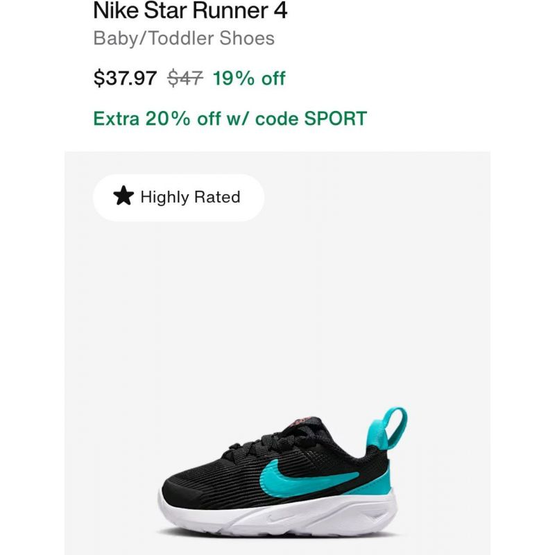Click the star icon in the Highly Rated badge
The height and width of the screenshot is (555, 555).
click(123, 196)
